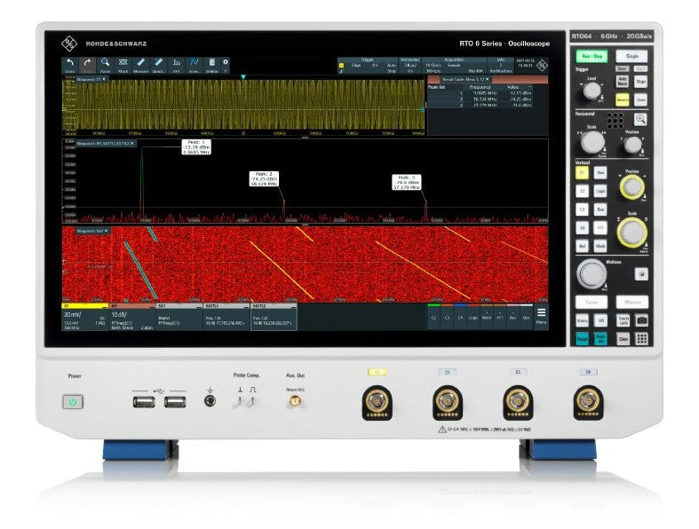699x529 pixels.
Task: Open the Horizontal settings box
Action: click(409, 65)
